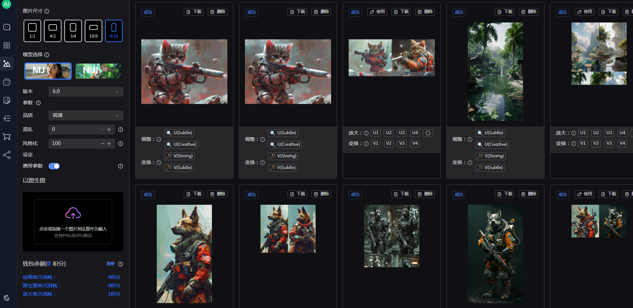This screenshot has width=633, height=308.
Task: Select the 1:1 aspect ratio option
Action: pyautogui.click(x=32, y=31)
